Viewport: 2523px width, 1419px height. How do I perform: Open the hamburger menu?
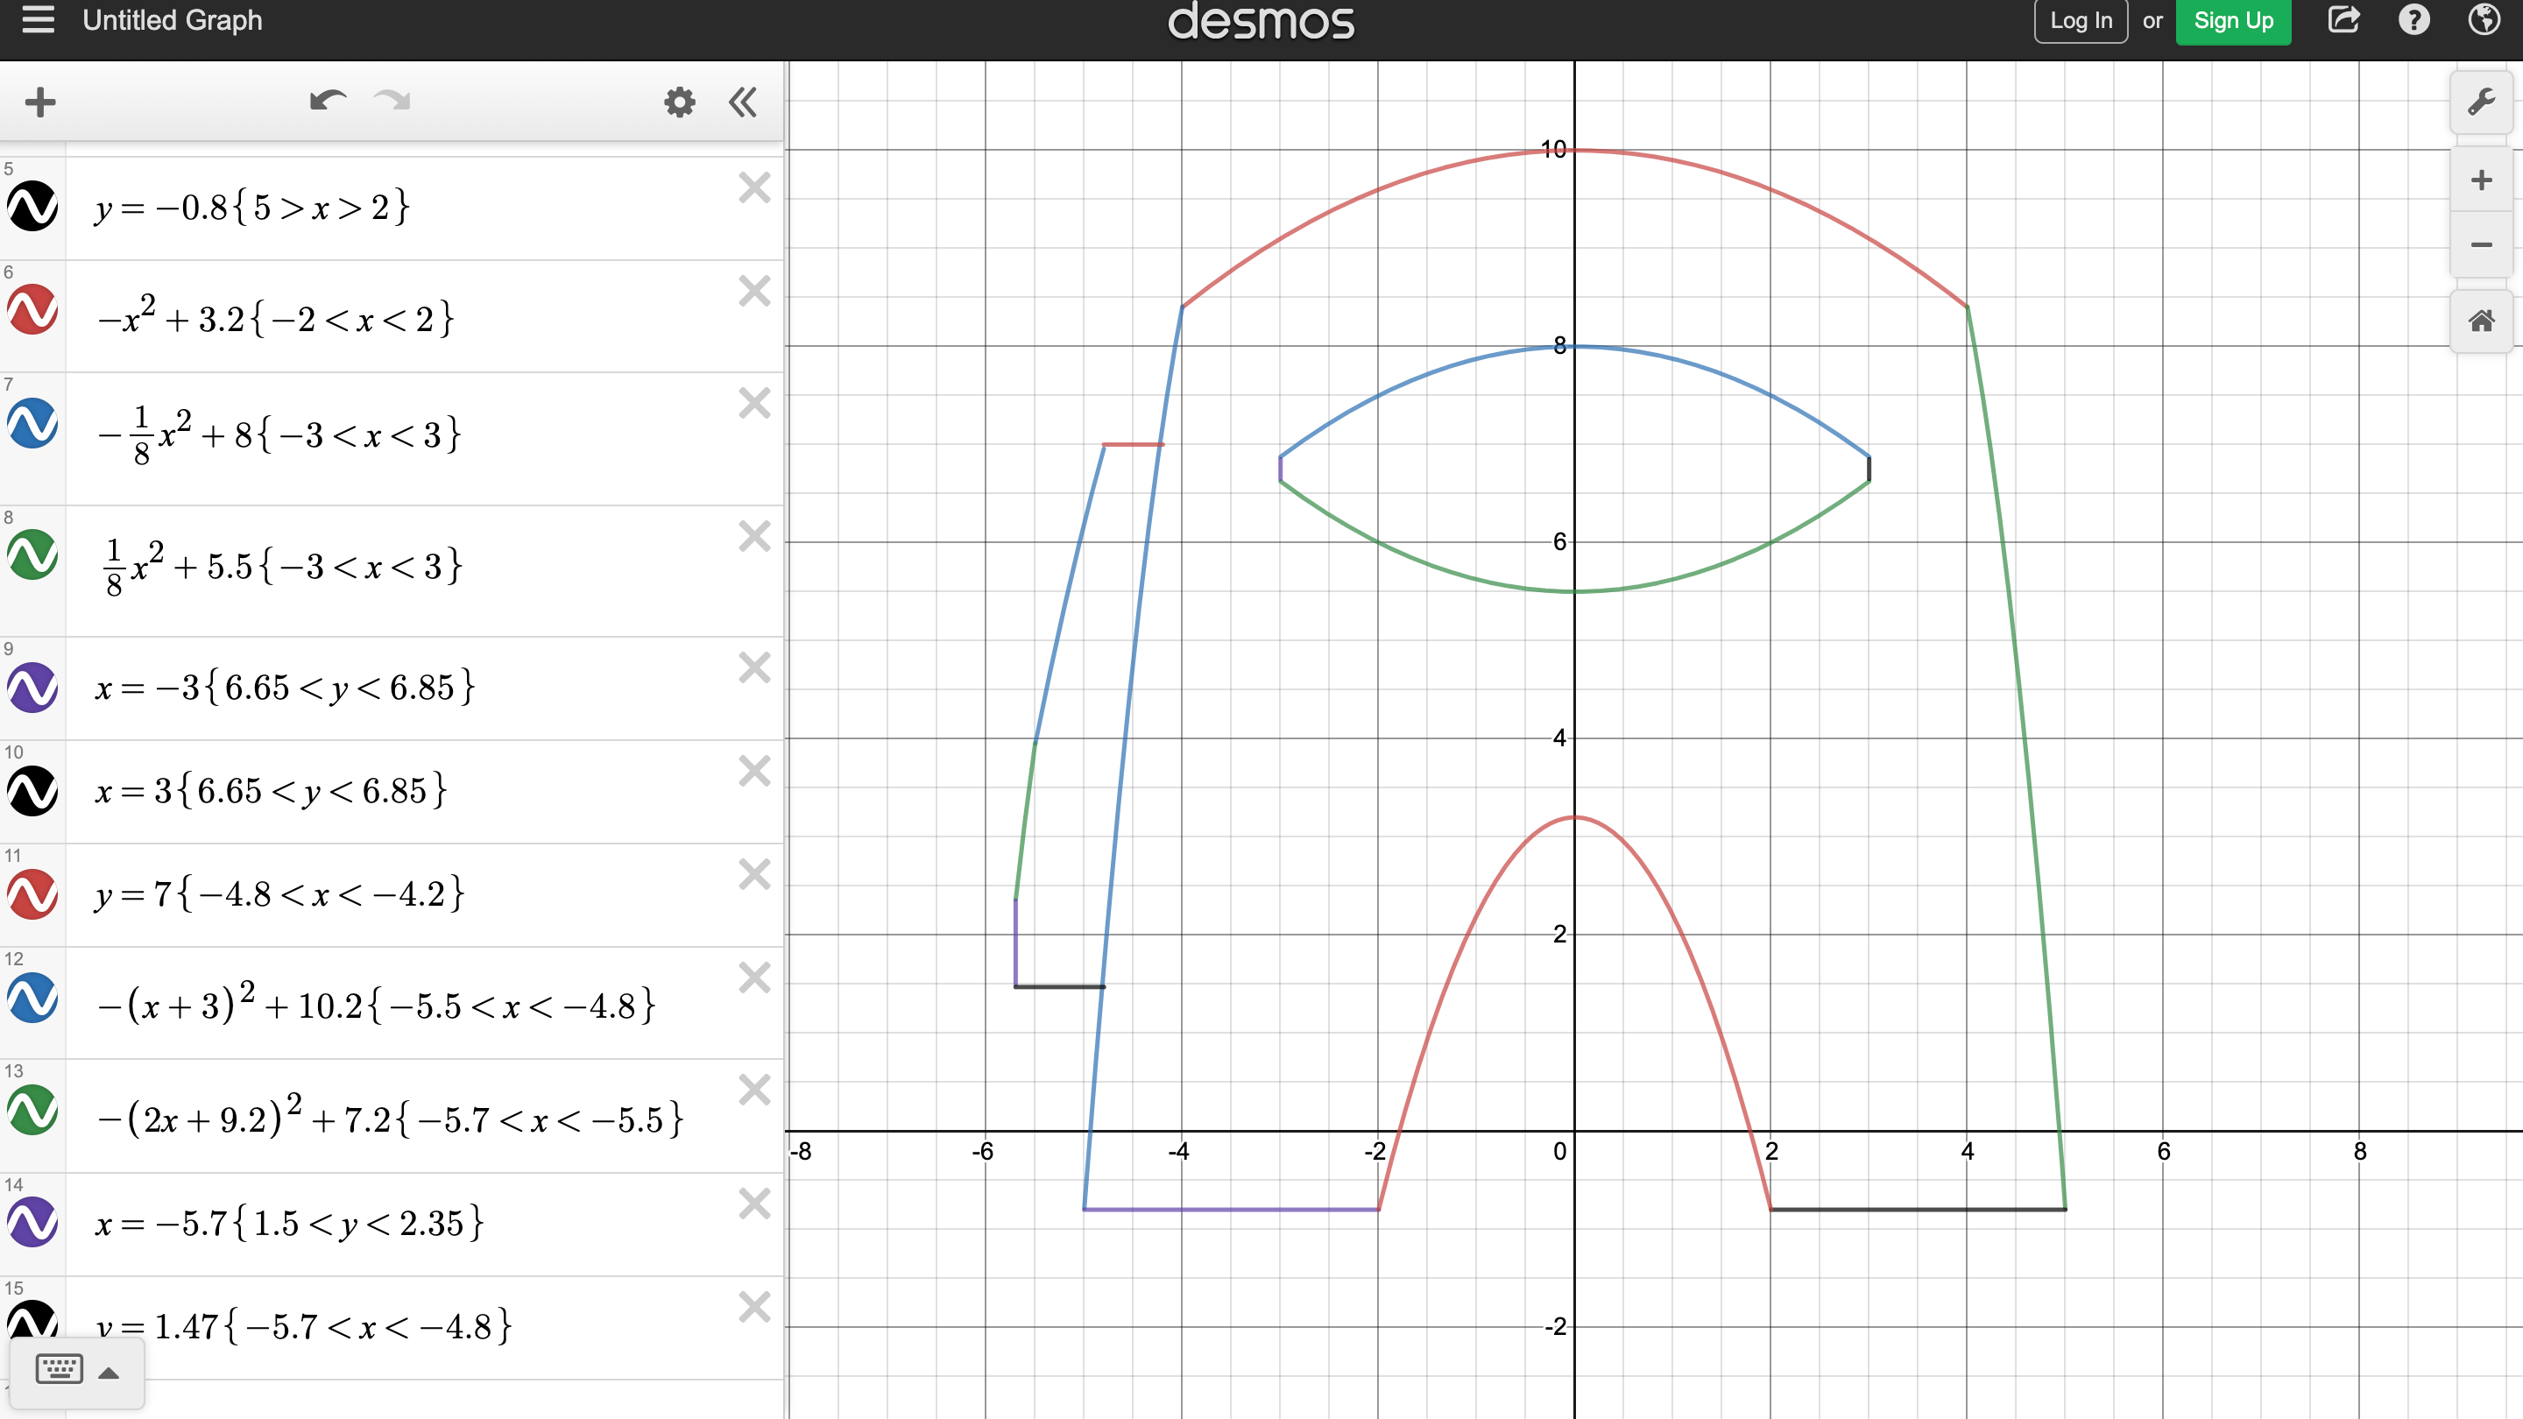pos(39,19)
